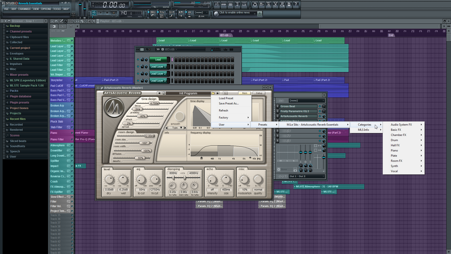This screenshot has width=451, height=254.
Task: Click the decay slider handle at 4.750s
Action: coord(154,103)
